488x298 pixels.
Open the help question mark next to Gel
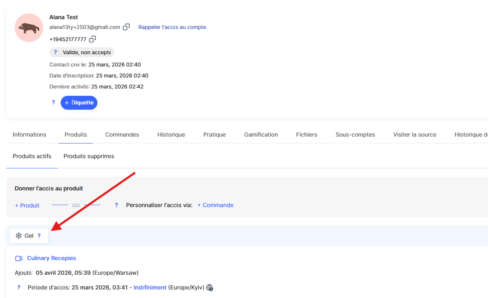pos(39,236)
